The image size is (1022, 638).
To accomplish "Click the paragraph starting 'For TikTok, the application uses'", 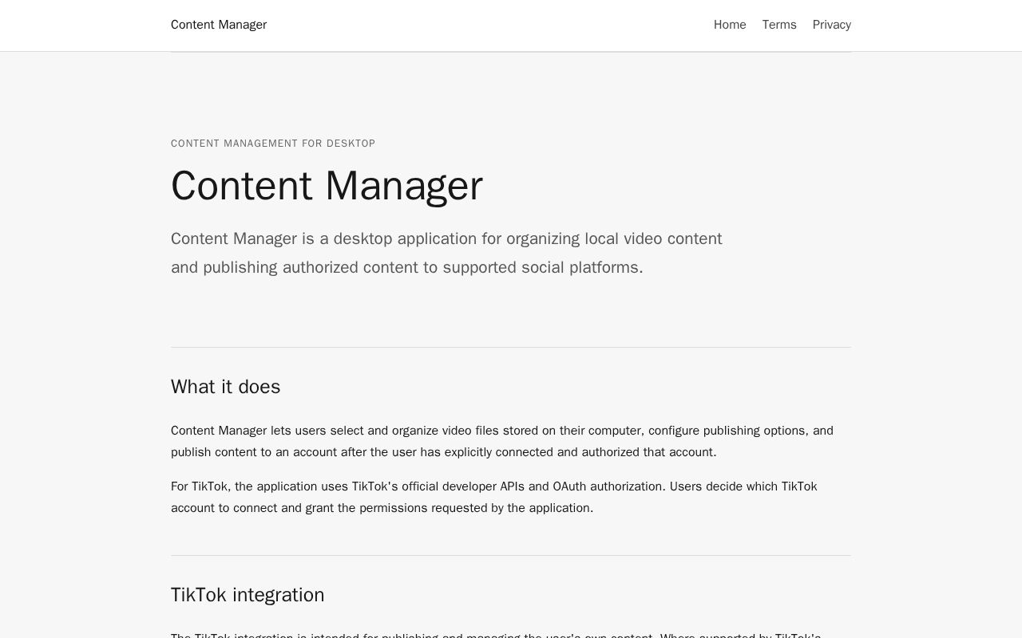I will coord(494,497).
